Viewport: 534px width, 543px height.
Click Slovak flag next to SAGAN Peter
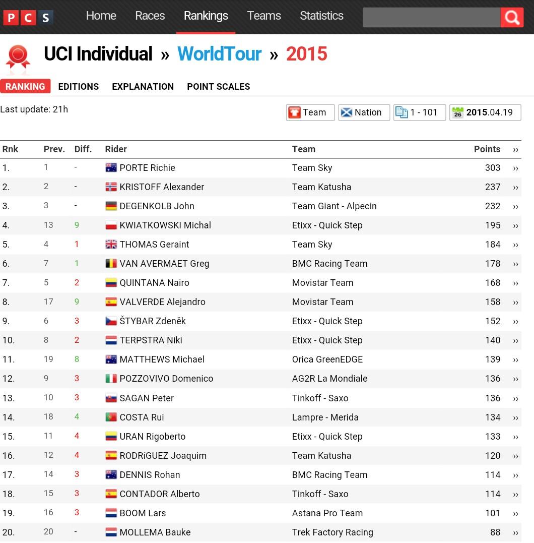tap(111, 398)
